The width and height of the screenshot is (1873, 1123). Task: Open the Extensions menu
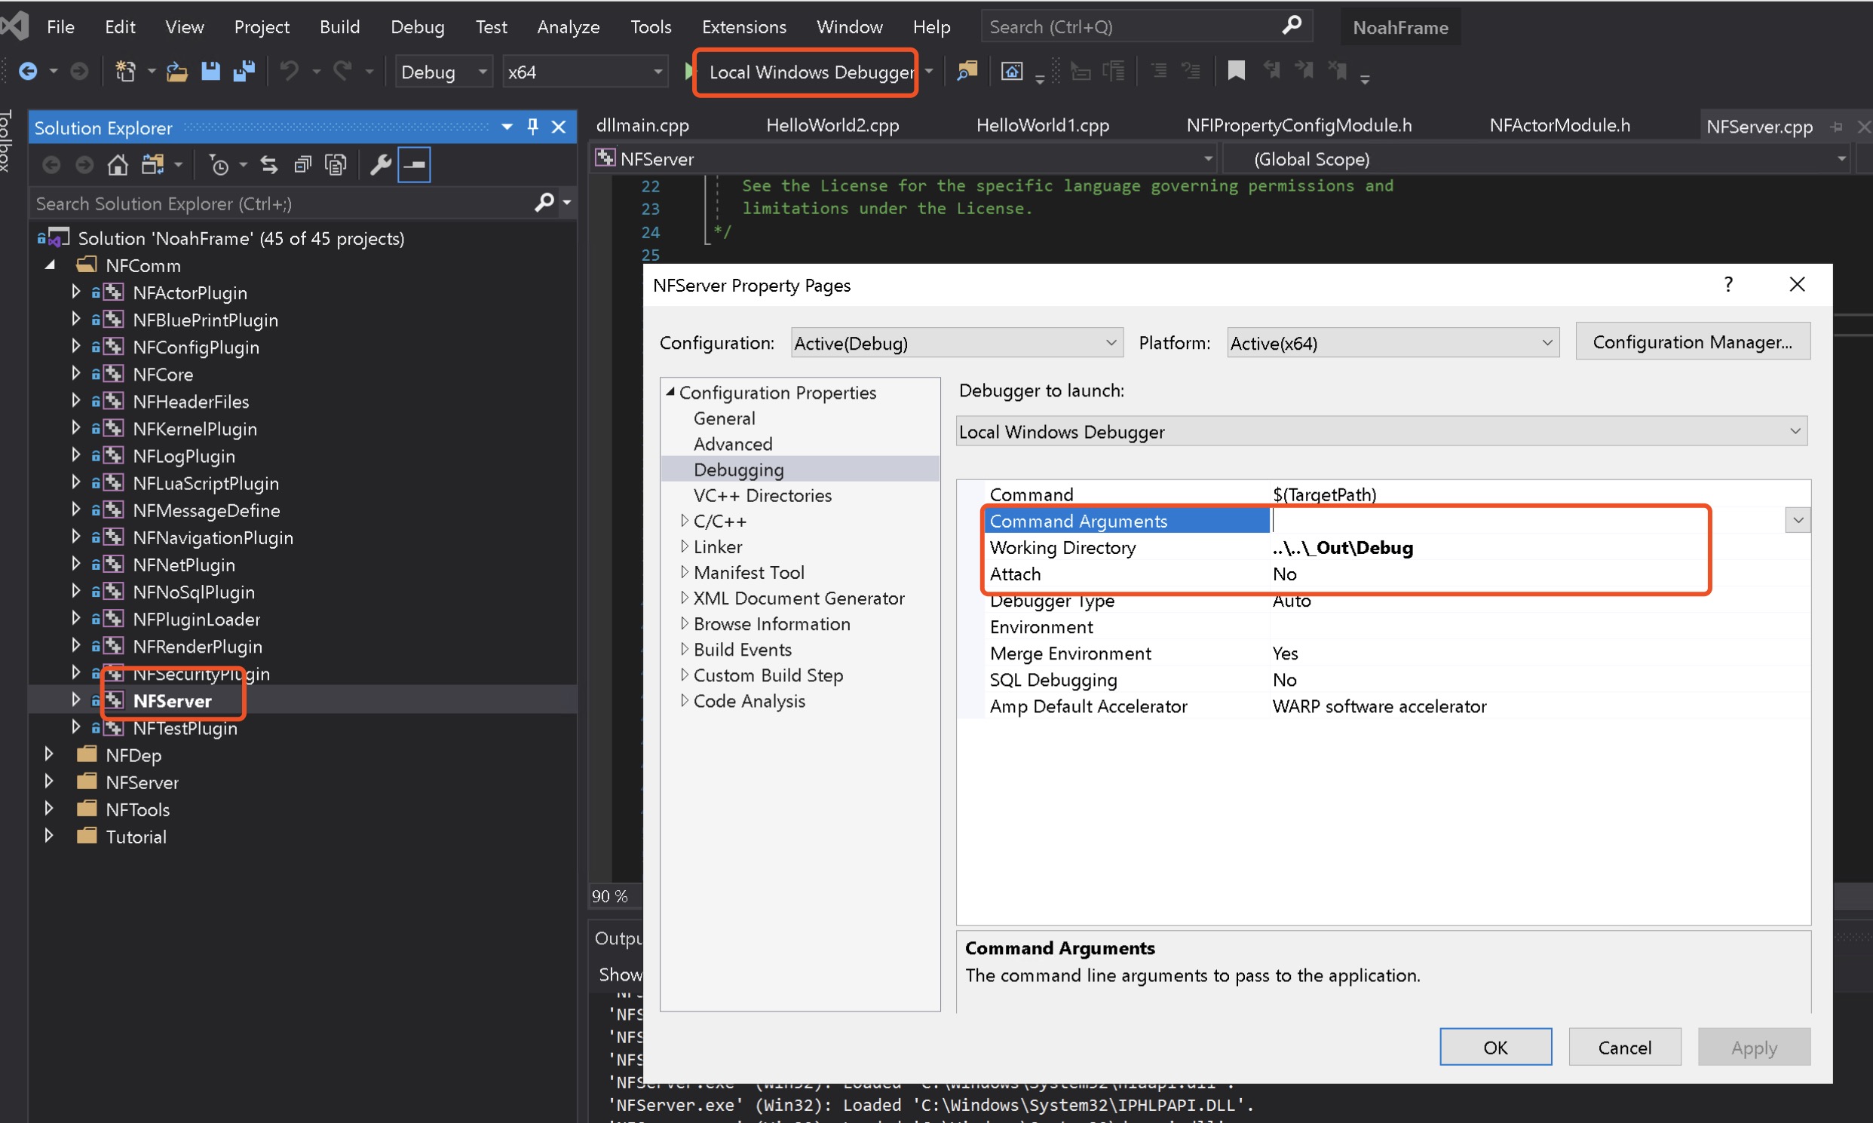743,27
